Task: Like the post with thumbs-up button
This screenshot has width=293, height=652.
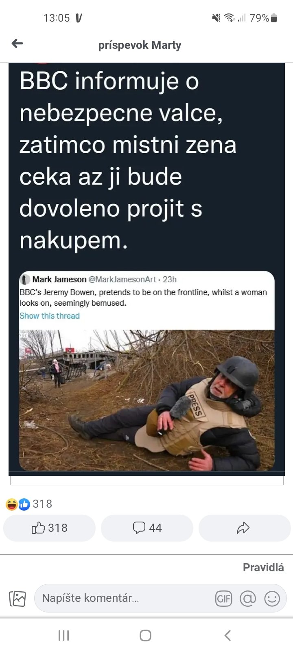Action: pos(49,528)
